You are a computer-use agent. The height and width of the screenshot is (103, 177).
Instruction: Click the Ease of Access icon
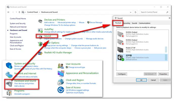(61, 90)
